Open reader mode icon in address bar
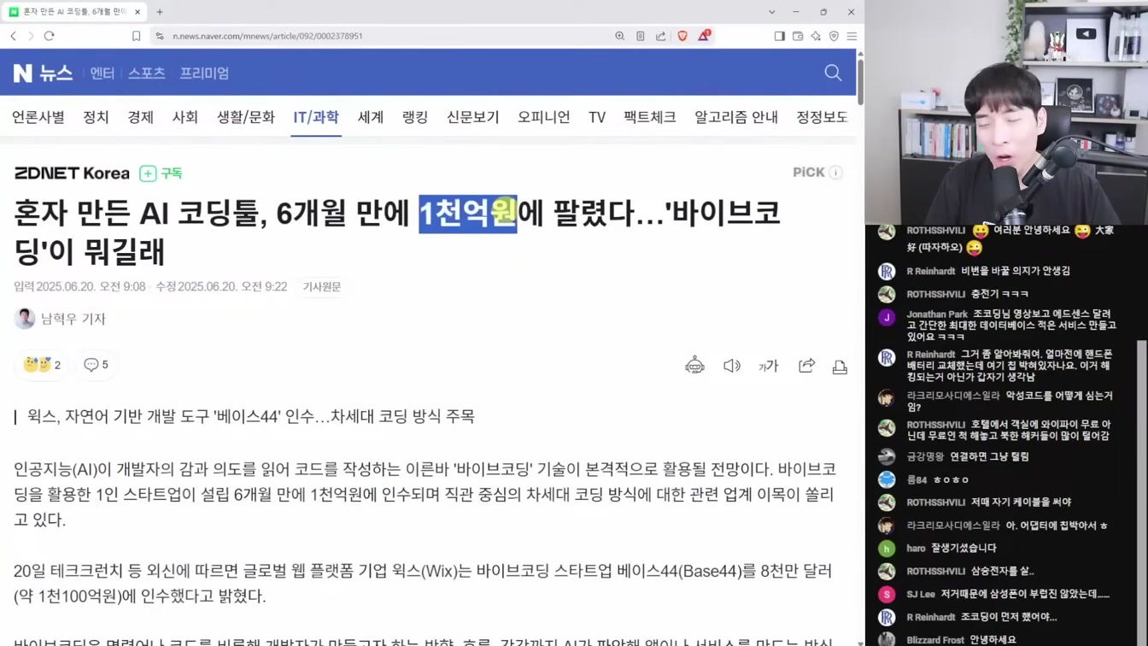 pos(640,36)
